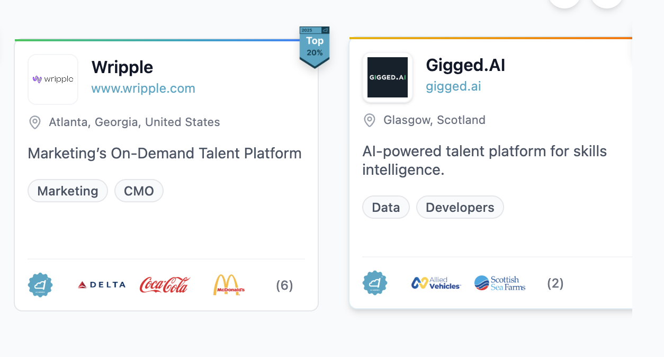664x357 pixels.
Task: Click the Top 20% ribbon badge
Action: click(x=315, y=47)
